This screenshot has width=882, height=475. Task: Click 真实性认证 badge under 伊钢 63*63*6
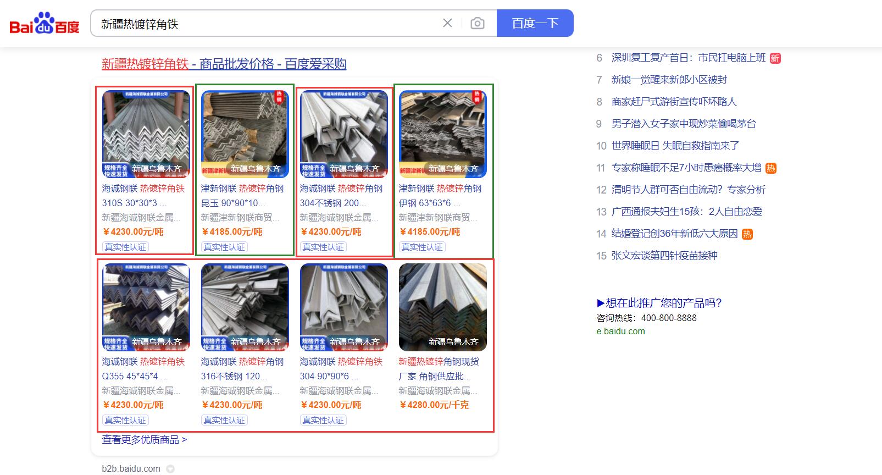[x=422, y=247]
